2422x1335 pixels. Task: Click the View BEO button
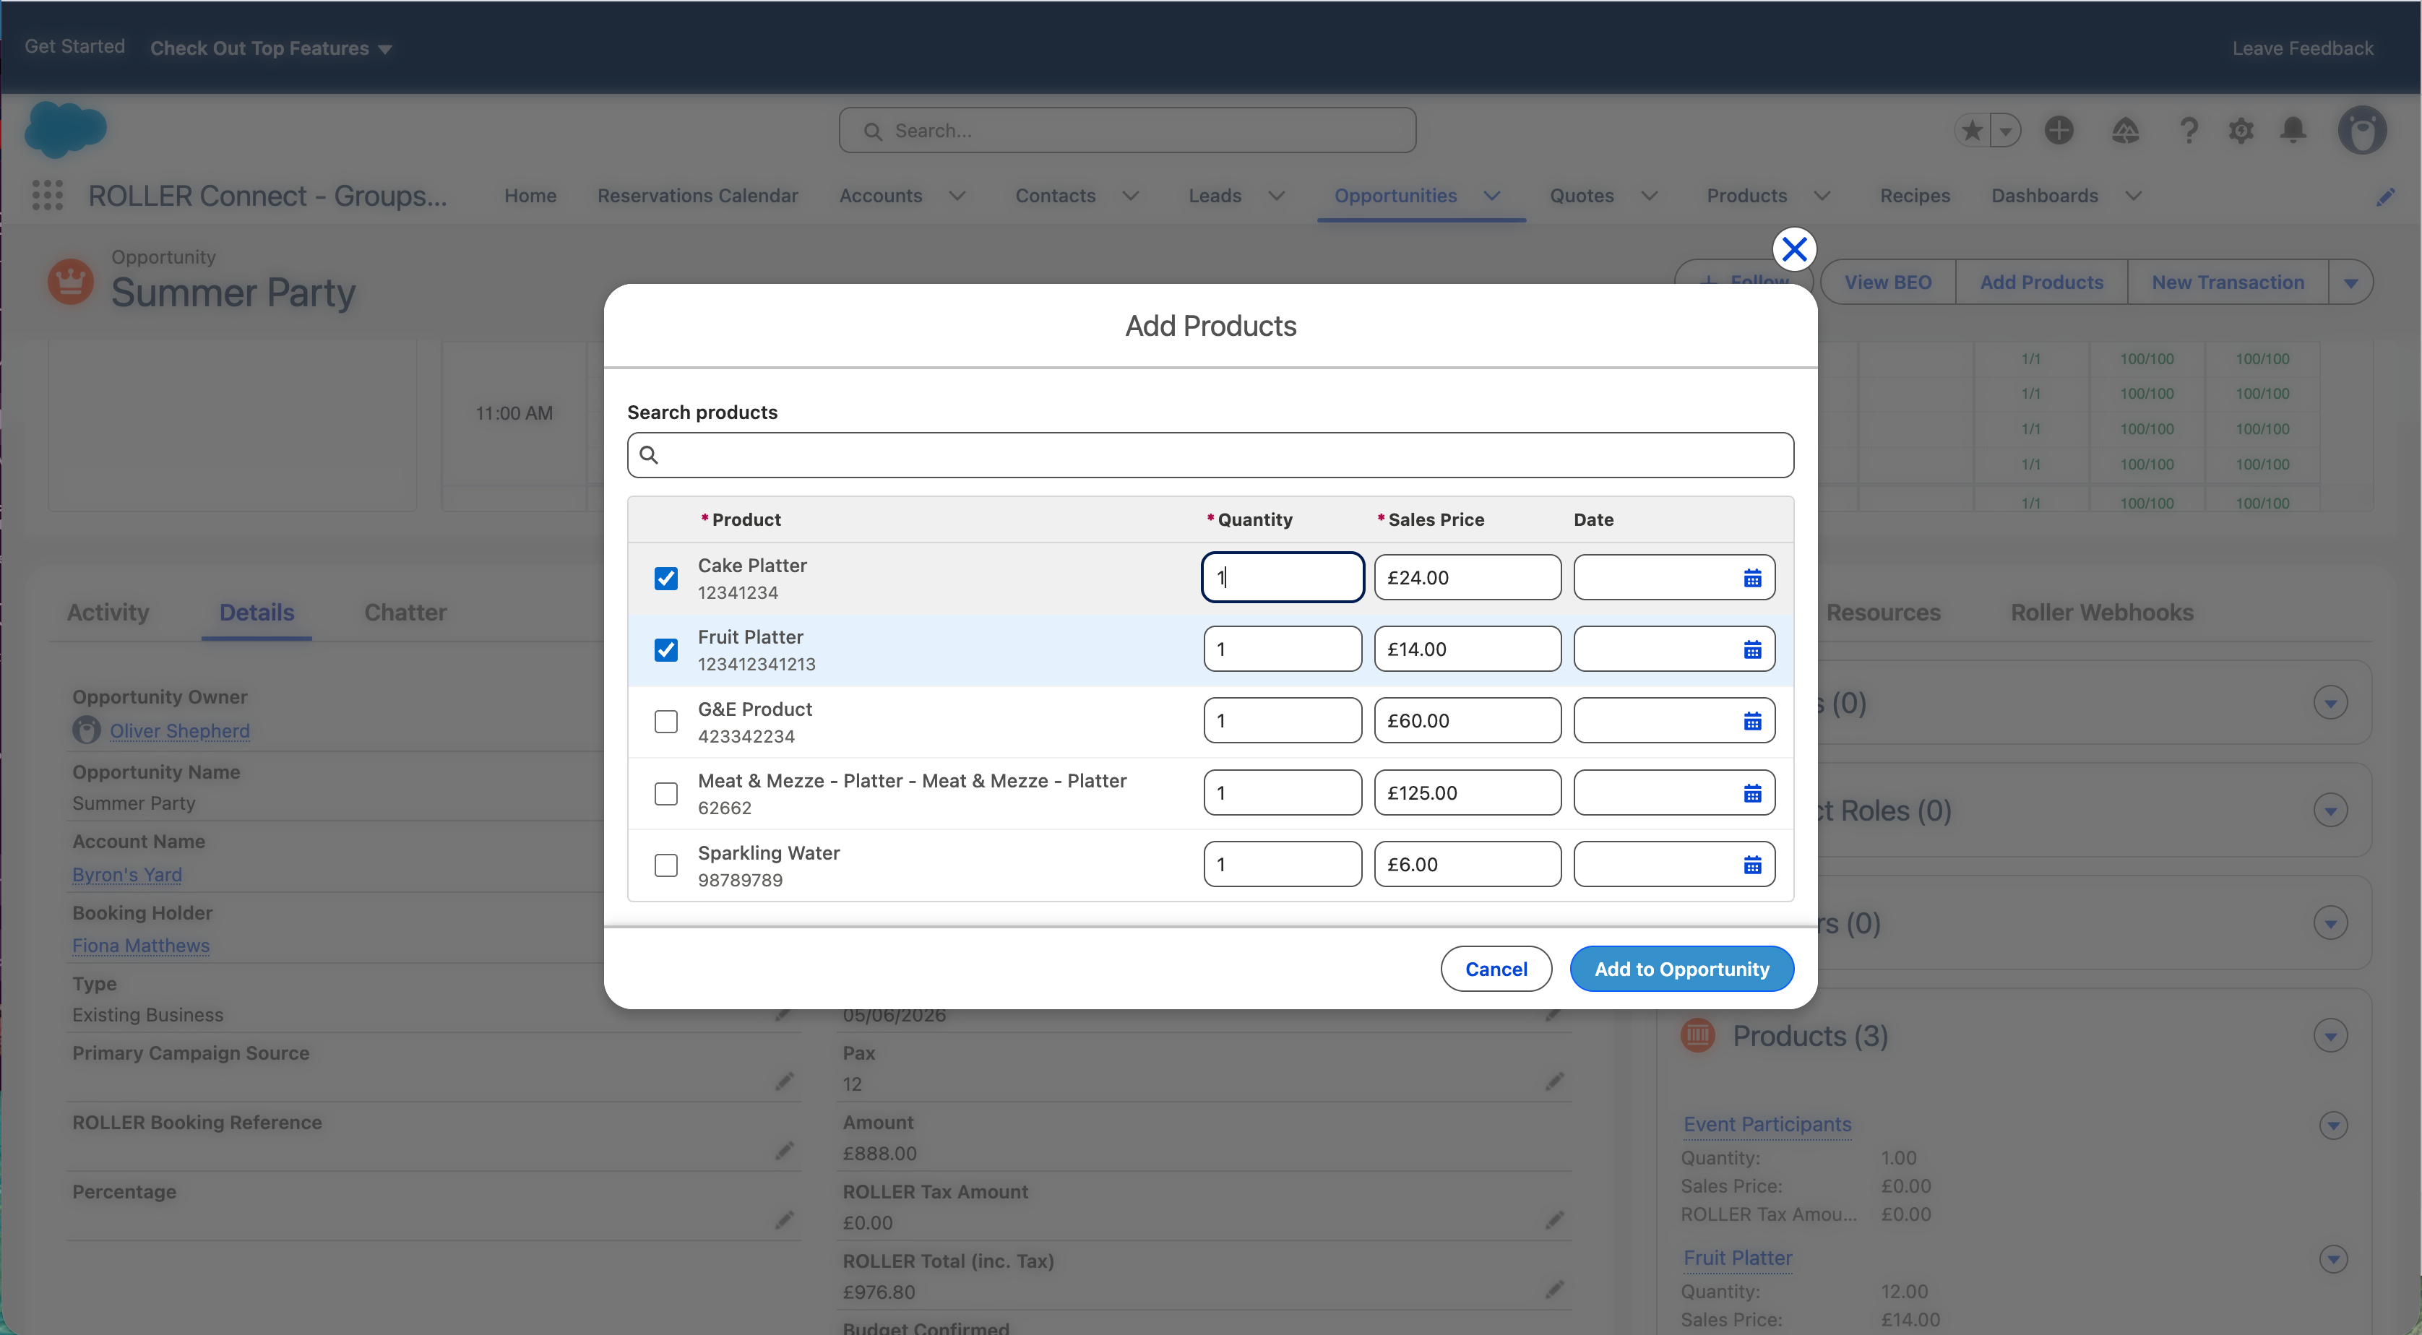click(x=1888, y=283)
